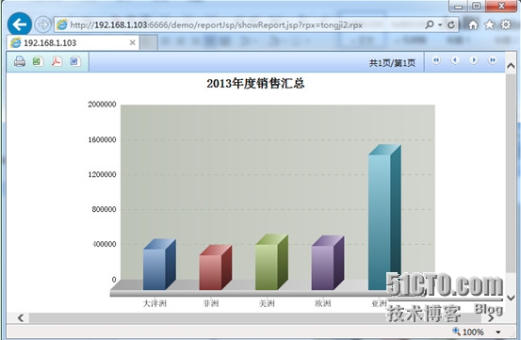Image resolution: width=521 pixels, height=340 pixels.
Task: Go to last page of report
Action: [492, 60]
